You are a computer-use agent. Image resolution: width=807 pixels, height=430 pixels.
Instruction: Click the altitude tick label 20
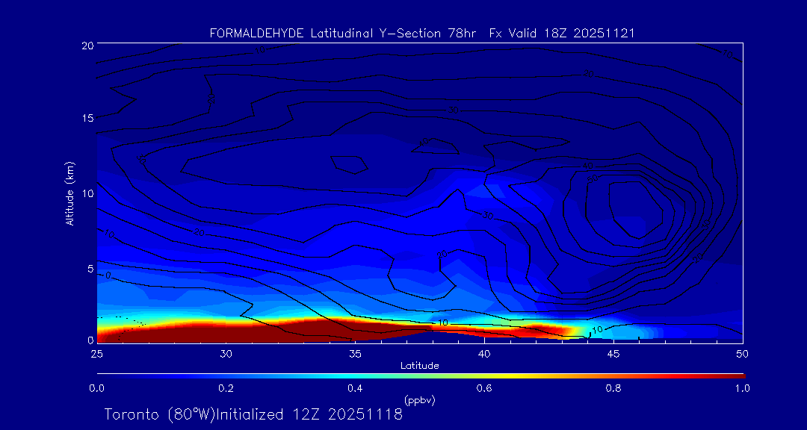pos(86,46)
